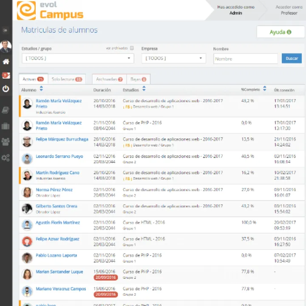Click the home icon in sidebar
The height and width of the screenshot is (306, 306).
click(6, 62)
